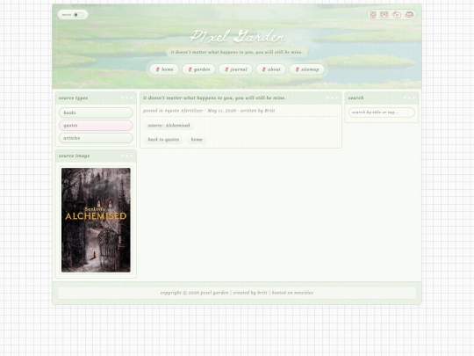Open the journal nav button
Image resolution: width=474 pixels, height=356 pixels.
coord(235,69)
